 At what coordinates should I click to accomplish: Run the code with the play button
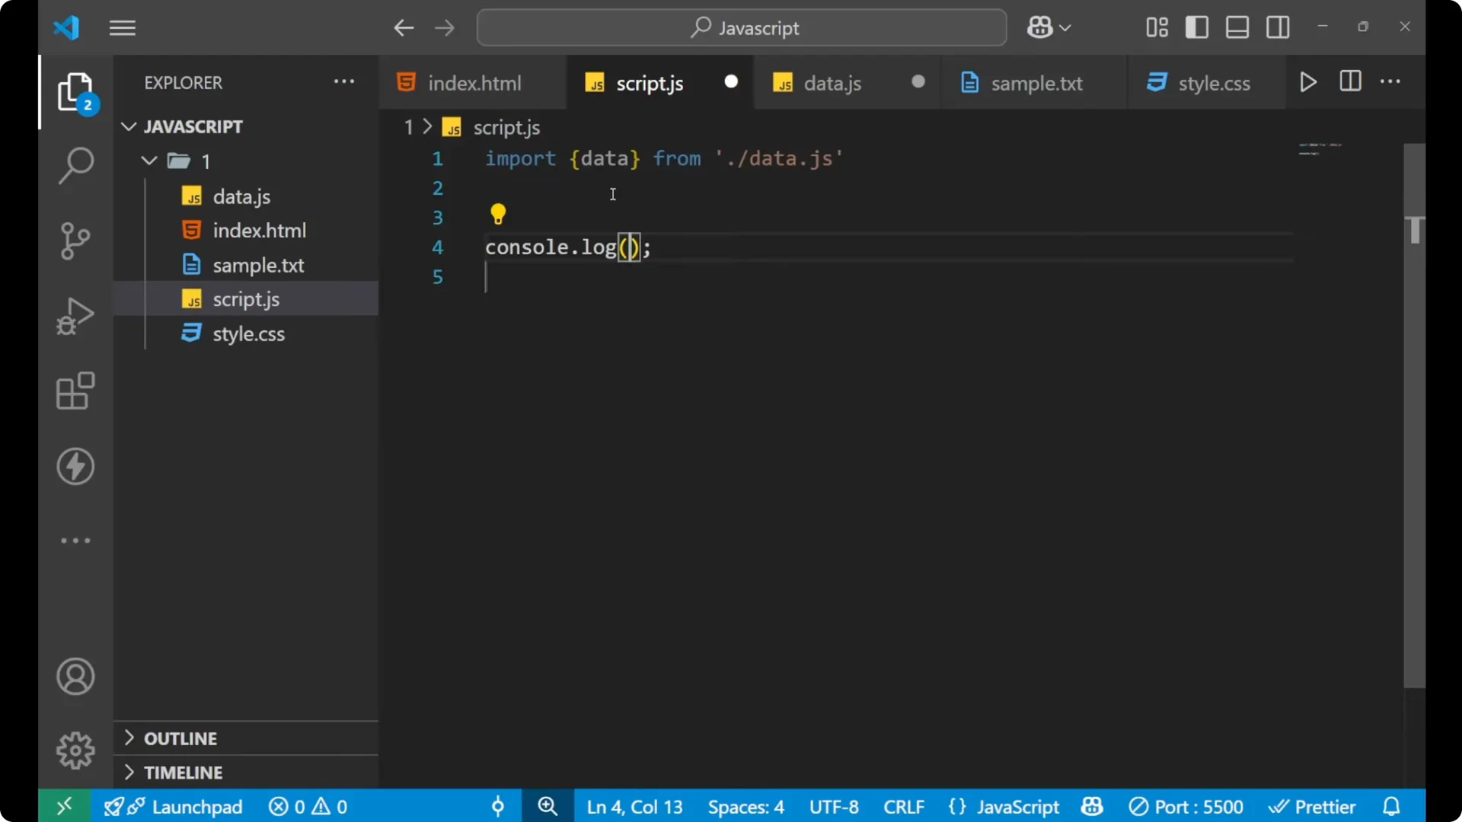click(1308, 82)
